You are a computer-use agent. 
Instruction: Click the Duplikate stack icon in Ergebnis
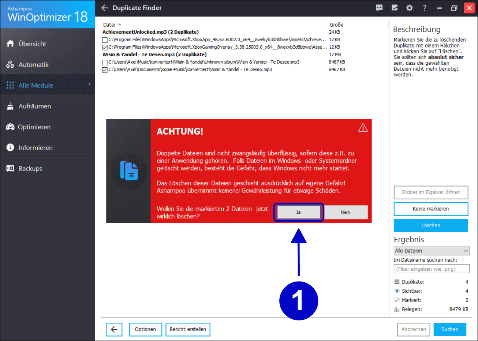(397, 282)
